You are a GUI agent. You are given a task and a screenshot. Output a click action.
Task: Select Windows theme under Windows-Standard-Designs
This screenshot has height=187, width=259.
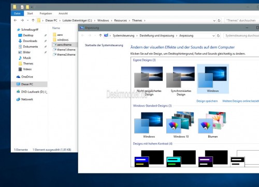coord(149,125)
